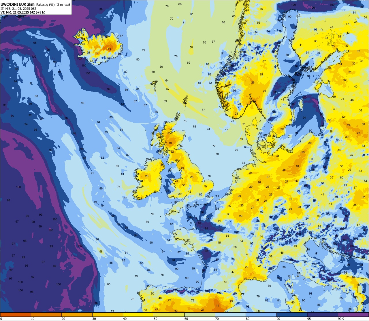Viewport: 369px width, 321px height.
Task: Click the bright yellow 40–50 legend swatch
Action: [138, 314]
